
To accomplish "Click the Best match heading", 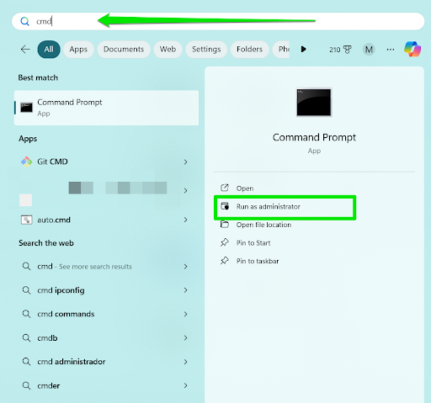I will point(38,77).
